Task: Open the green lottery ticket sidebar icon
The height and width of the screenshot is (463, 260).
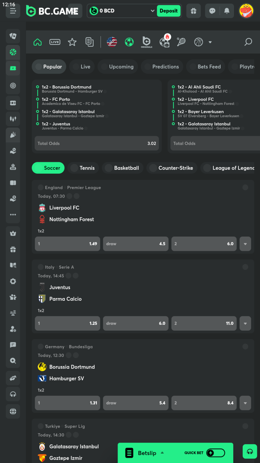Action: point(13,68)
